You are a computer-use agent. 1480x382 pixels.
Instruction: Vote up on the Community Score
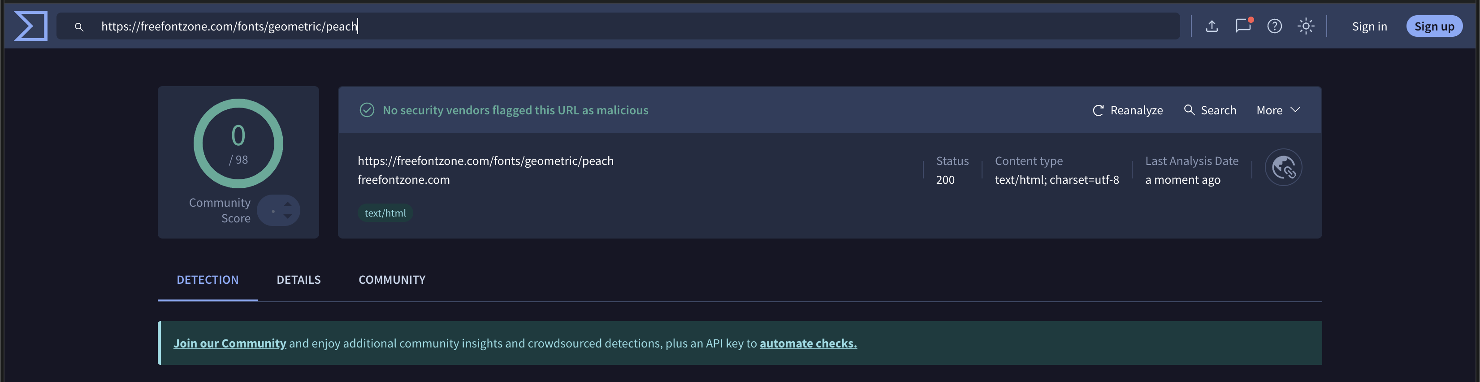pos(288,204)
